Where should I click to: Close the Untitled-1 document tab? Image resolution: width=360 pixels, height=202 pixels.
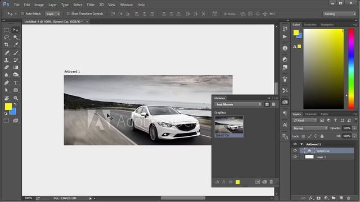(x=87, y=21)
